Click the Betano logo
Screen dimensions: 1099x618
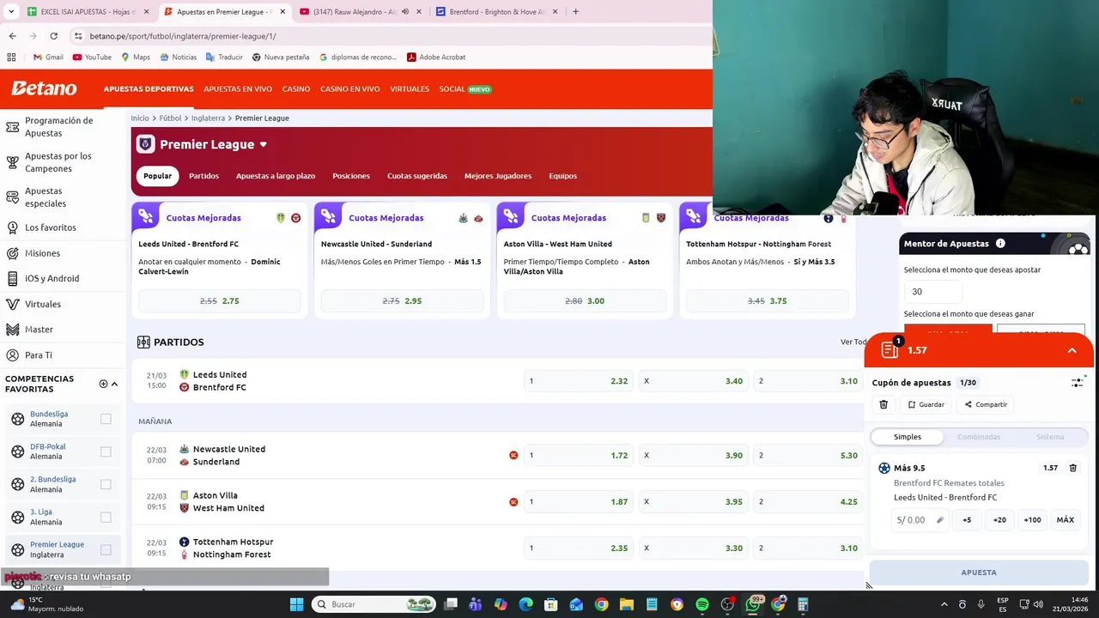[44, 88]
